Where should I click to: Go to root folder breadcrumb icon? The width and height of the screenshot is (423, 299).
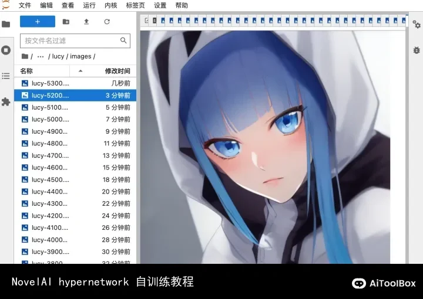[x=25, y=56]
